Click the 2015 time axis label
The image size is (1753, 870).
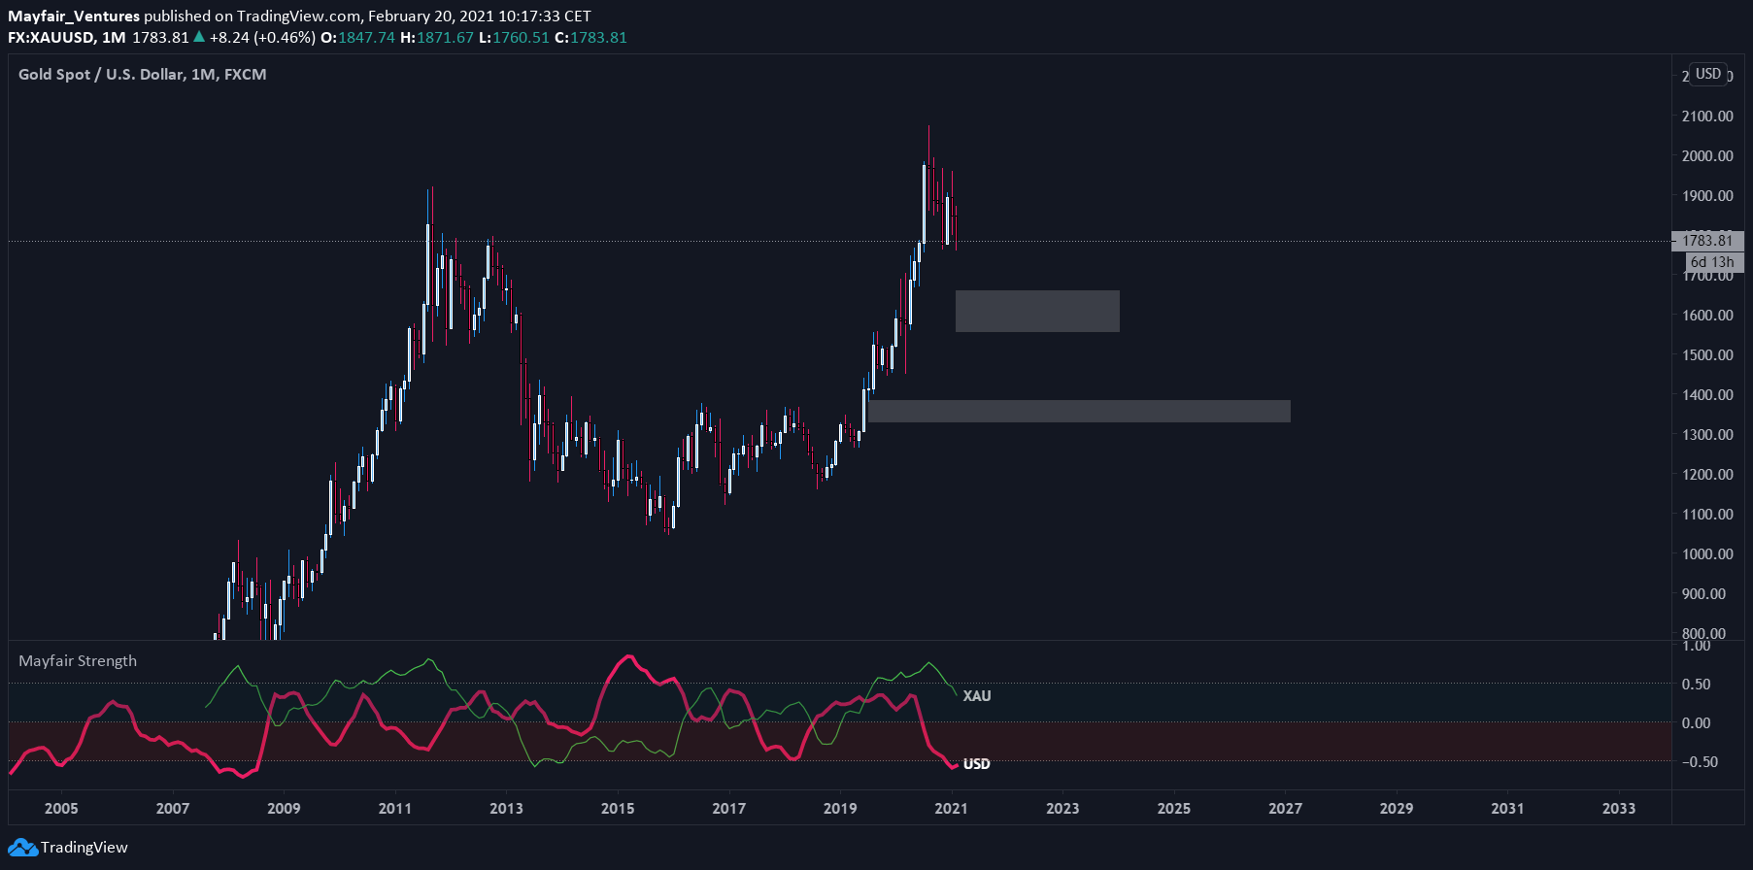[x=618, y=809]
